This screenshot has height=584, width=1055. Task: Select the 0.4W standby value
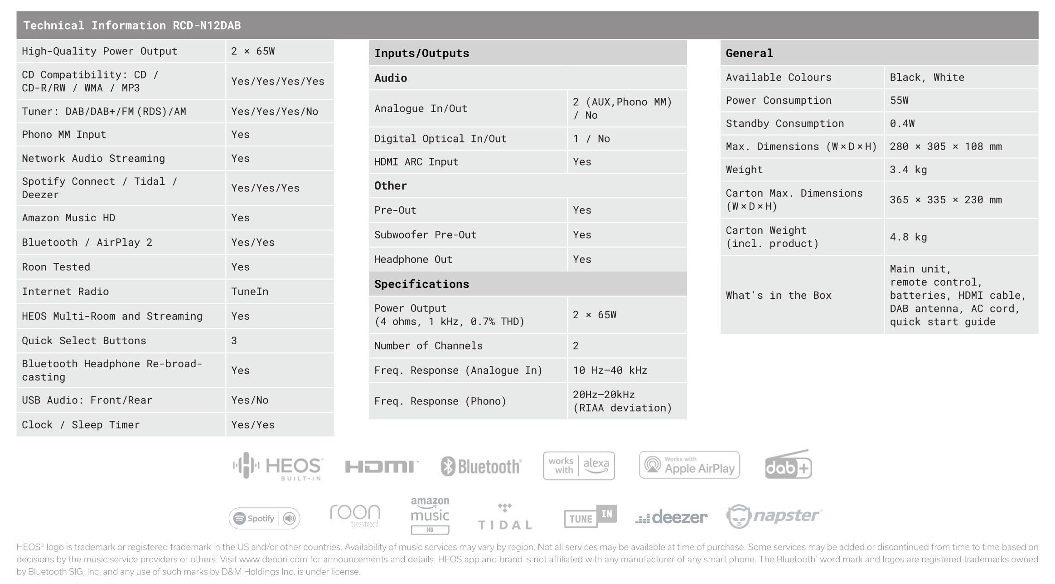click(x=902, y=124)
